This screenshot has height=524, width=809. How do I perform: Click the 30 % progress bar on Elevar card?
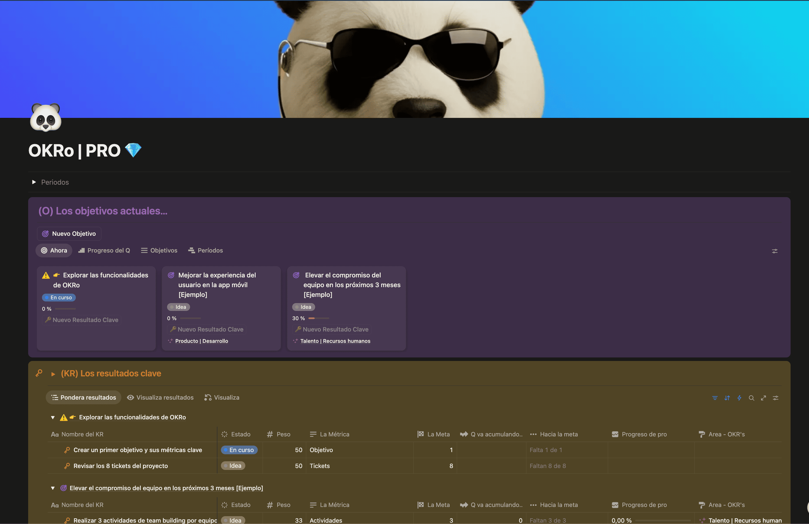318,318
